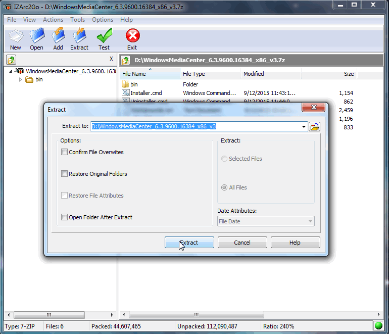The image size is (389, 334).
Task: Click the 'Unpacked: 112,090,487' status bar entry
Action: [207, 326]
